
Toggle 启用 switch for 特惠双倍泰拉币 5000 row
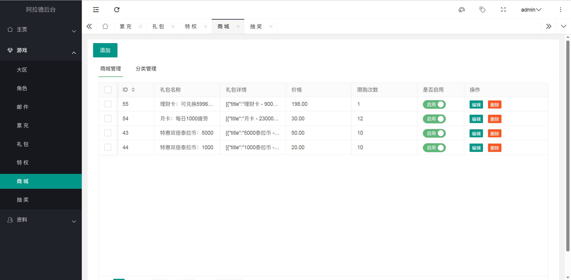coord(434,133)
